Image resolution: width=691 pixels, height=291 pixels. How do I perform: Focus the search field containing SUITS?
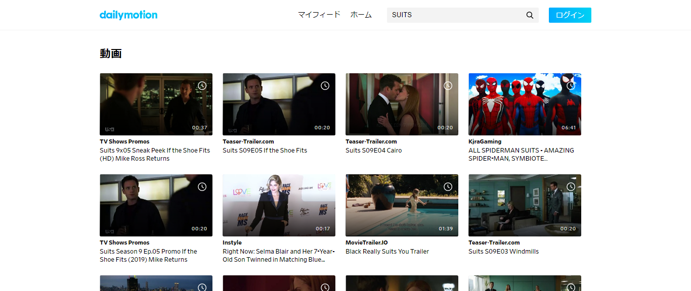[x=455, y=15]
